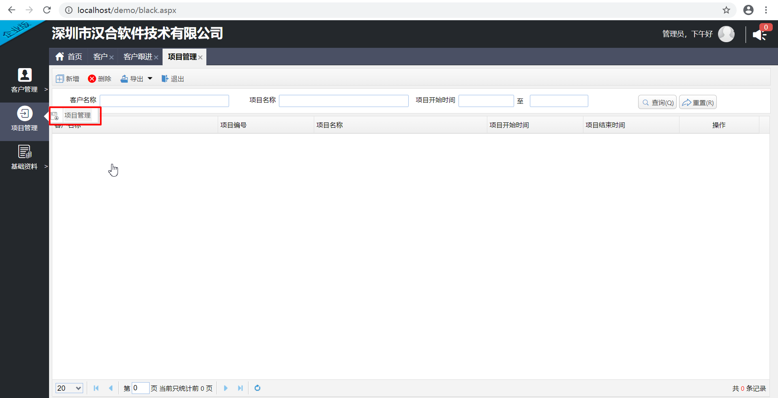The width and height of the screenshot is (778, 398).
Task: Click the 新增 add toolbar button
Action: click(x=67, y=79)
